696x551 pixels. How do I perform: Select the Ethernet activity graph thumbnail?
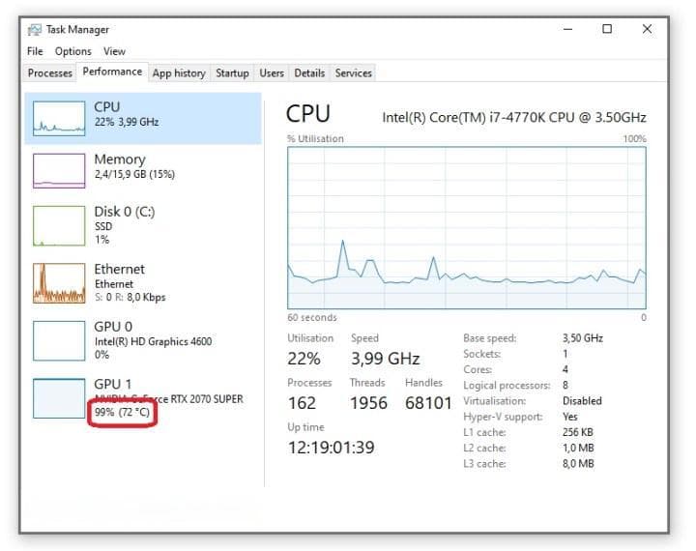(x=59, y=283)
